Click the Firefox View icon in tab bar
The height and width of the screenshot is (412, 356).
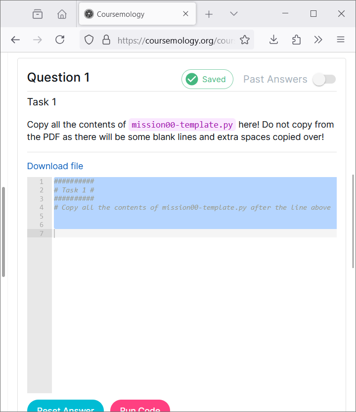(x=38, y=14)
